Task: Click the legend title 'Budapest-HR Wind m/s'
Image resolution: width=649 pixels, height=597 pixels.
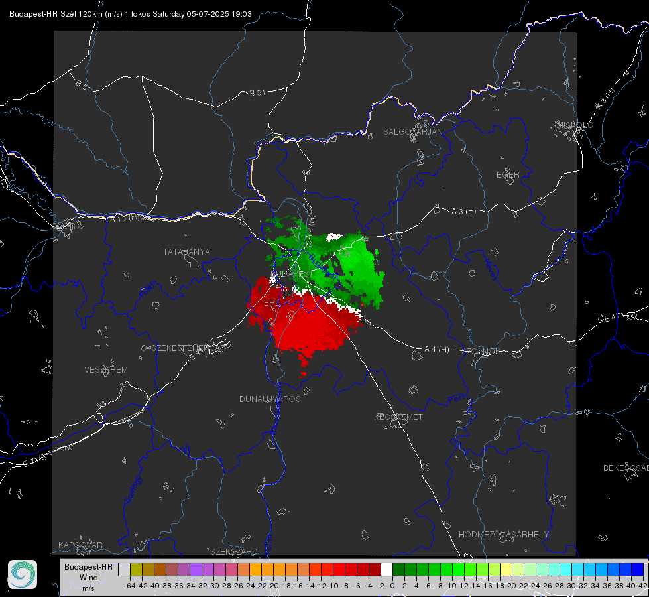Action: pos(89,577)
